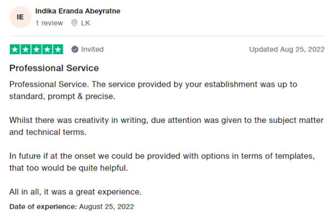Open the 'Professional Service' review title
Screen dimensions: 333x216
[54, 68]
